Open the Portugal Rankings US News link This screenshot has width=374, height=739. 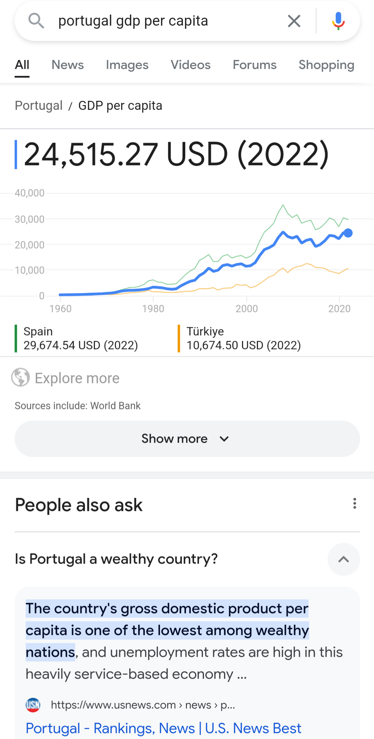coord(163,728)
